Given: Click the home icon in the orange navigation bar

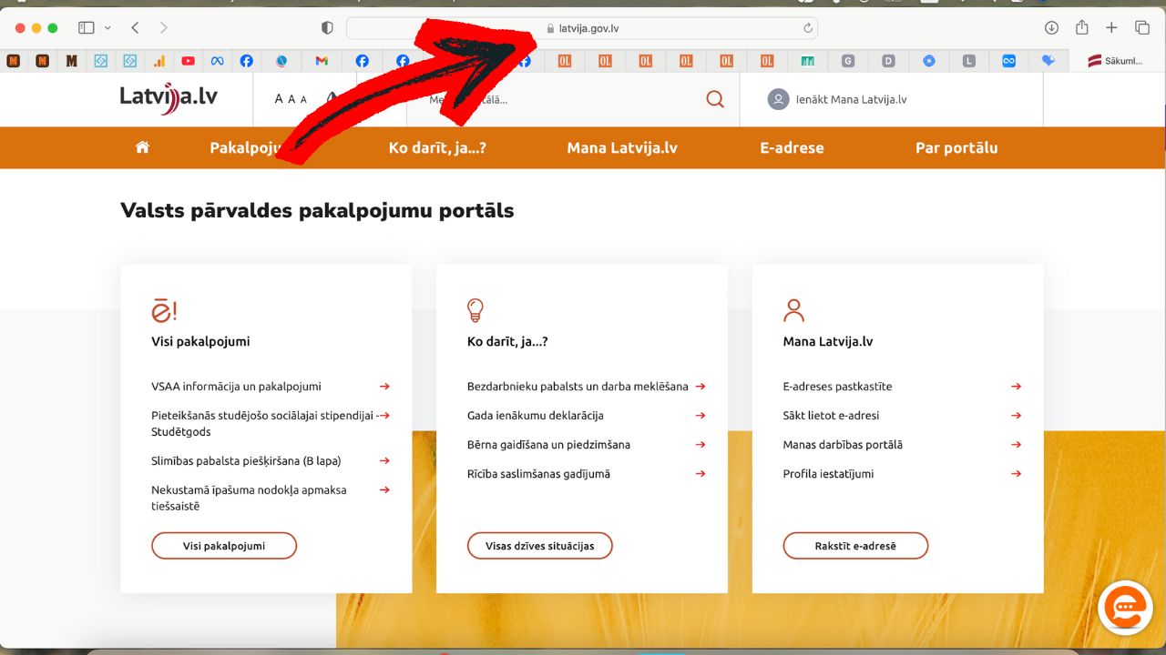Looking at the screenshot, I should point(142,147).
